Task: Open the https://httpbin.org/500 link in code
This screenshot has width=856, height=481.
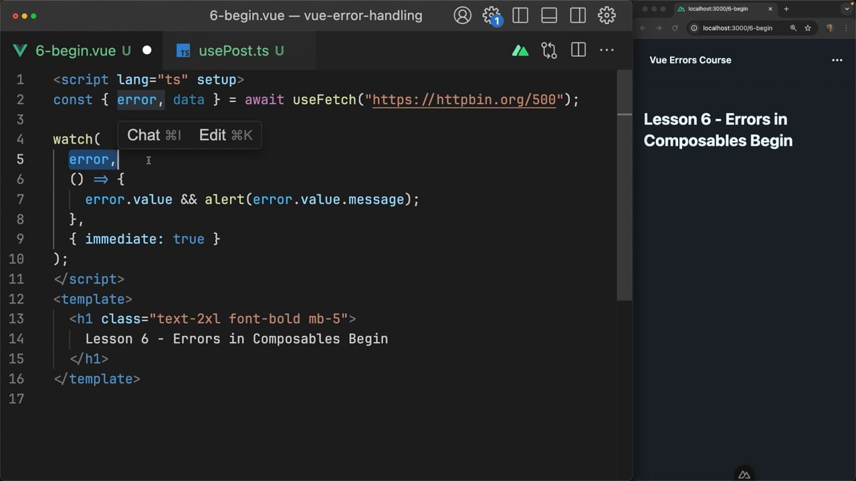Action: click(464, 100)
